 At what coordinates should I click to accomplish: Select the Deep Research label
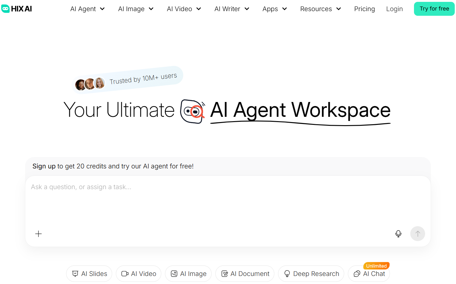point(316,273)
